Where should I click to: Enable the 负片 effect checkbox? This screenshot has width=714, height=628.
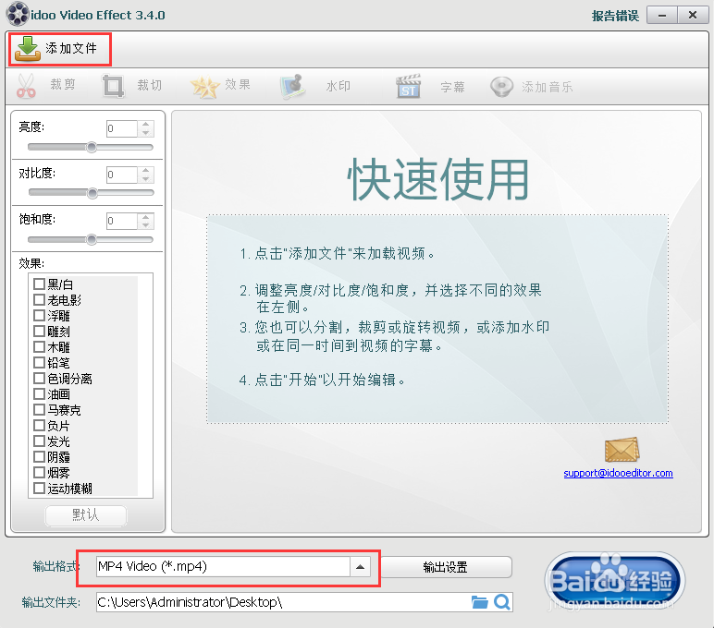coord(39,426)
